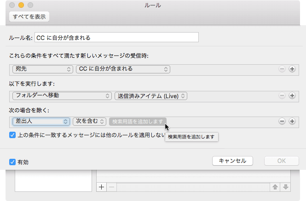The height and width of the screenshot is (201, 306).
Task: Open the フォルダーへ移動 action dropdown
Action: coord(62,95)
